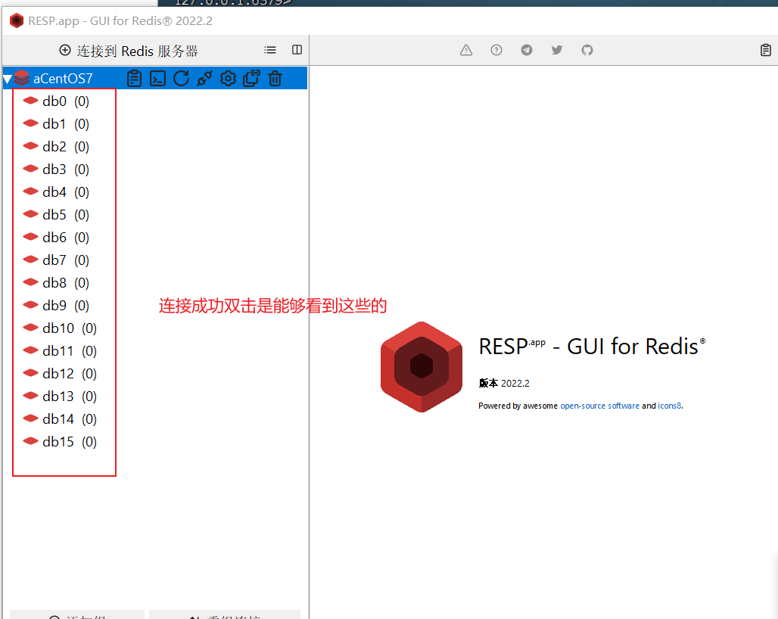Delete the aCentOS7 connection with the trash icon
Viewport: 778px width, 619px height.
(275, 78)
